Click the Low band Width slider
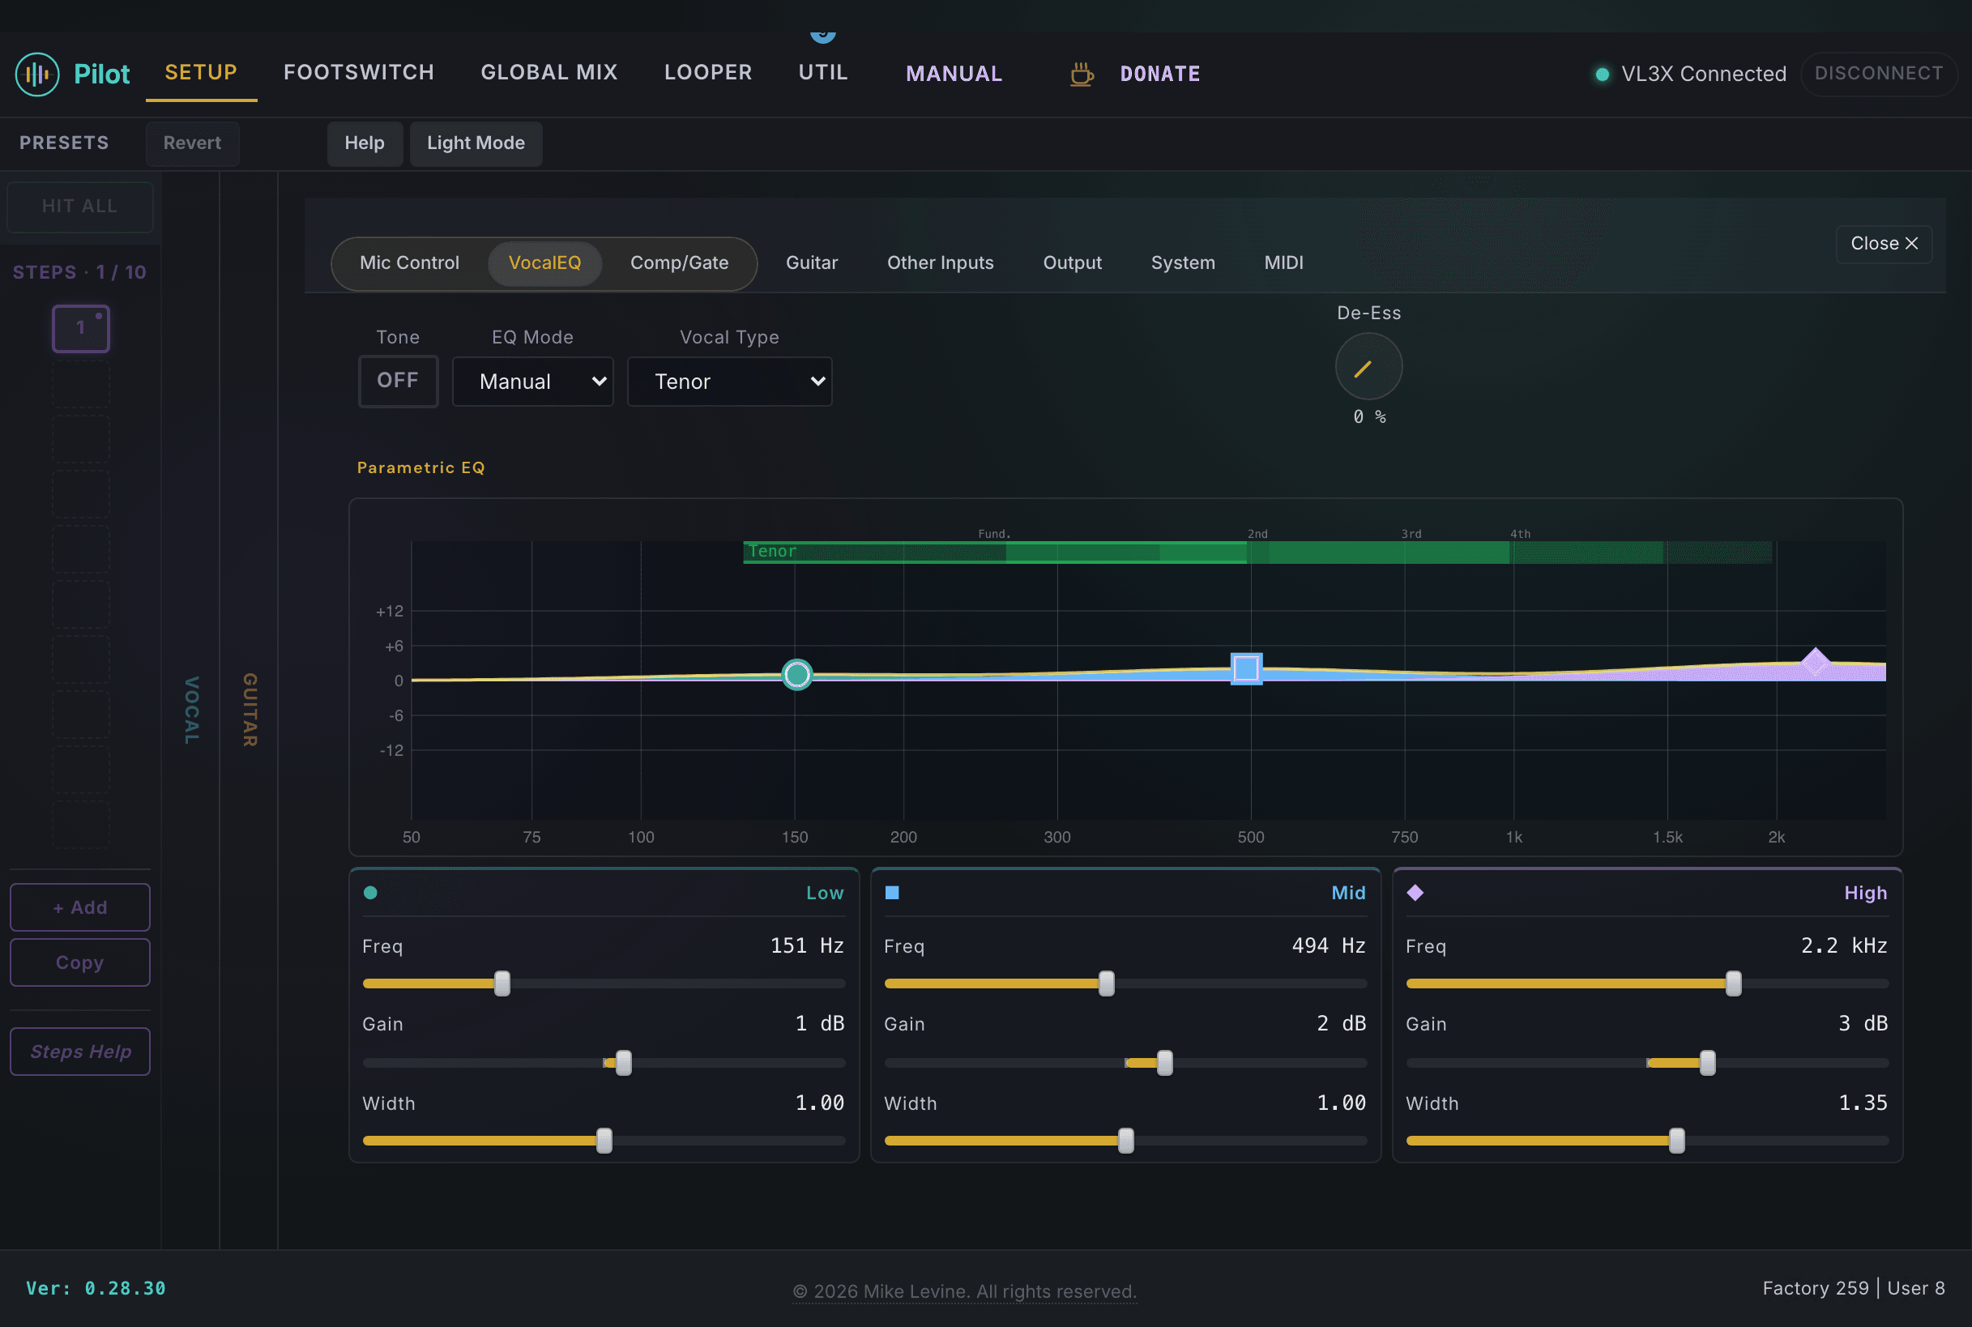Screen dimensions: 1972x1327 coord(604,1141)
